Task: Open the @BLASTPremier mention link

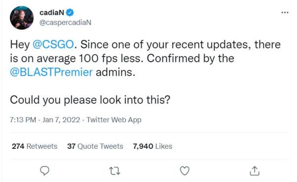Action: pos(51,72)
